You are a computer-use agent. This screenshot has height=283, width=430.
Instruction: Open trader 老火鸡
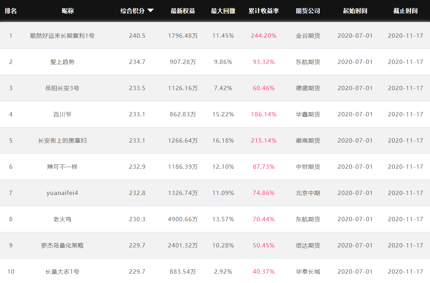tap(62, 219)
